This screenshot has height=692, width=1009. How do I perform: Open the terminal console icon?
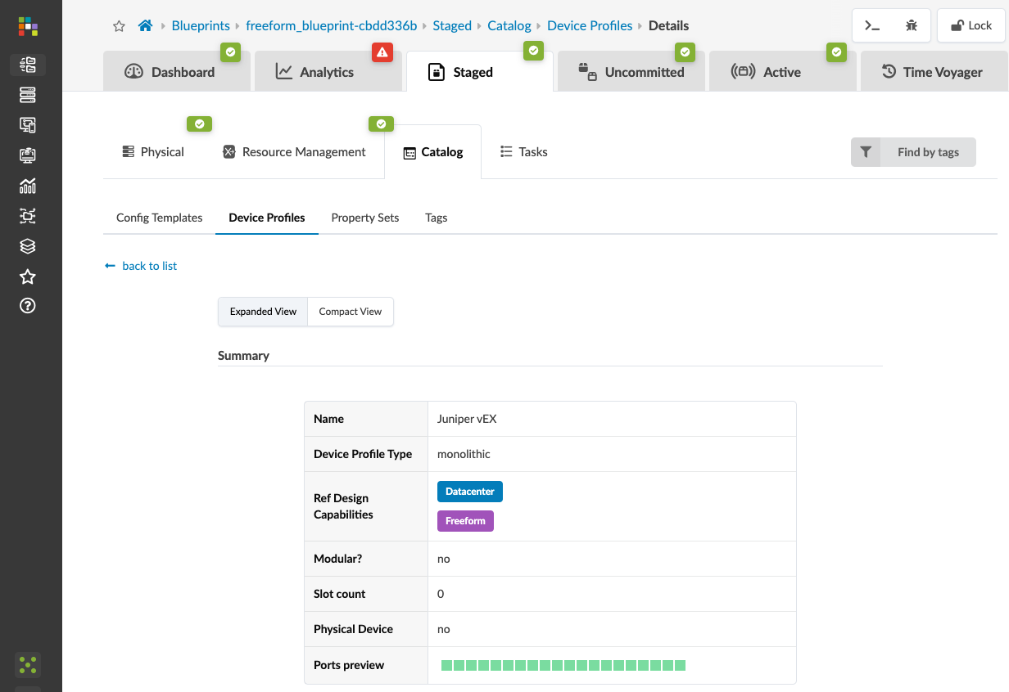click(872, 25)
